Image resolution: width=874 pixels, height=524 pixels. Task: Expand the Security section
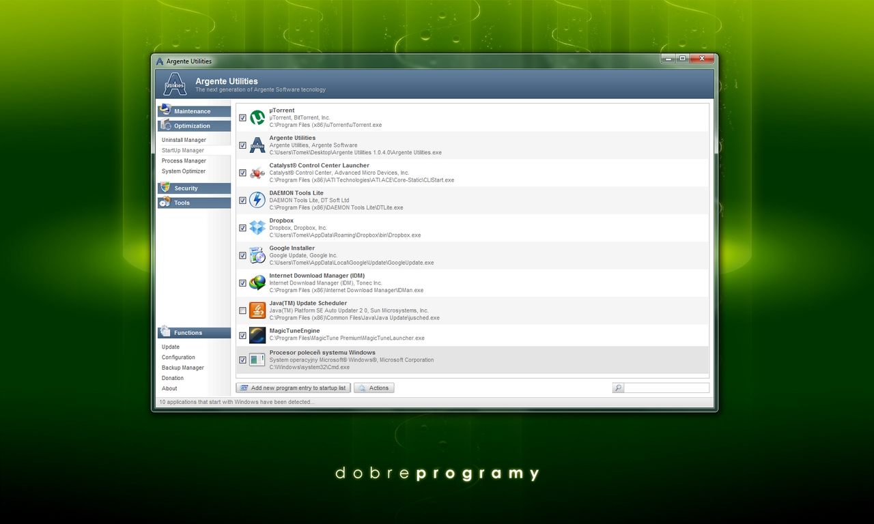click(194, 188)
